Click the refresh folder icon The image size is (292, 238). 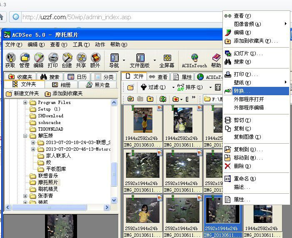[x=163, y=99]
